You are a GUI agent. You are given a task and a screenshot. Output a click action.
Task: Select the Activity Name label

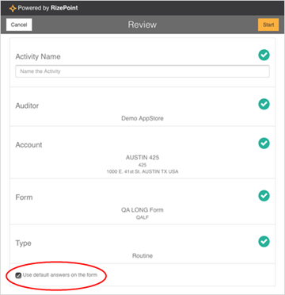pyautogui.click(x=38, y=56)
